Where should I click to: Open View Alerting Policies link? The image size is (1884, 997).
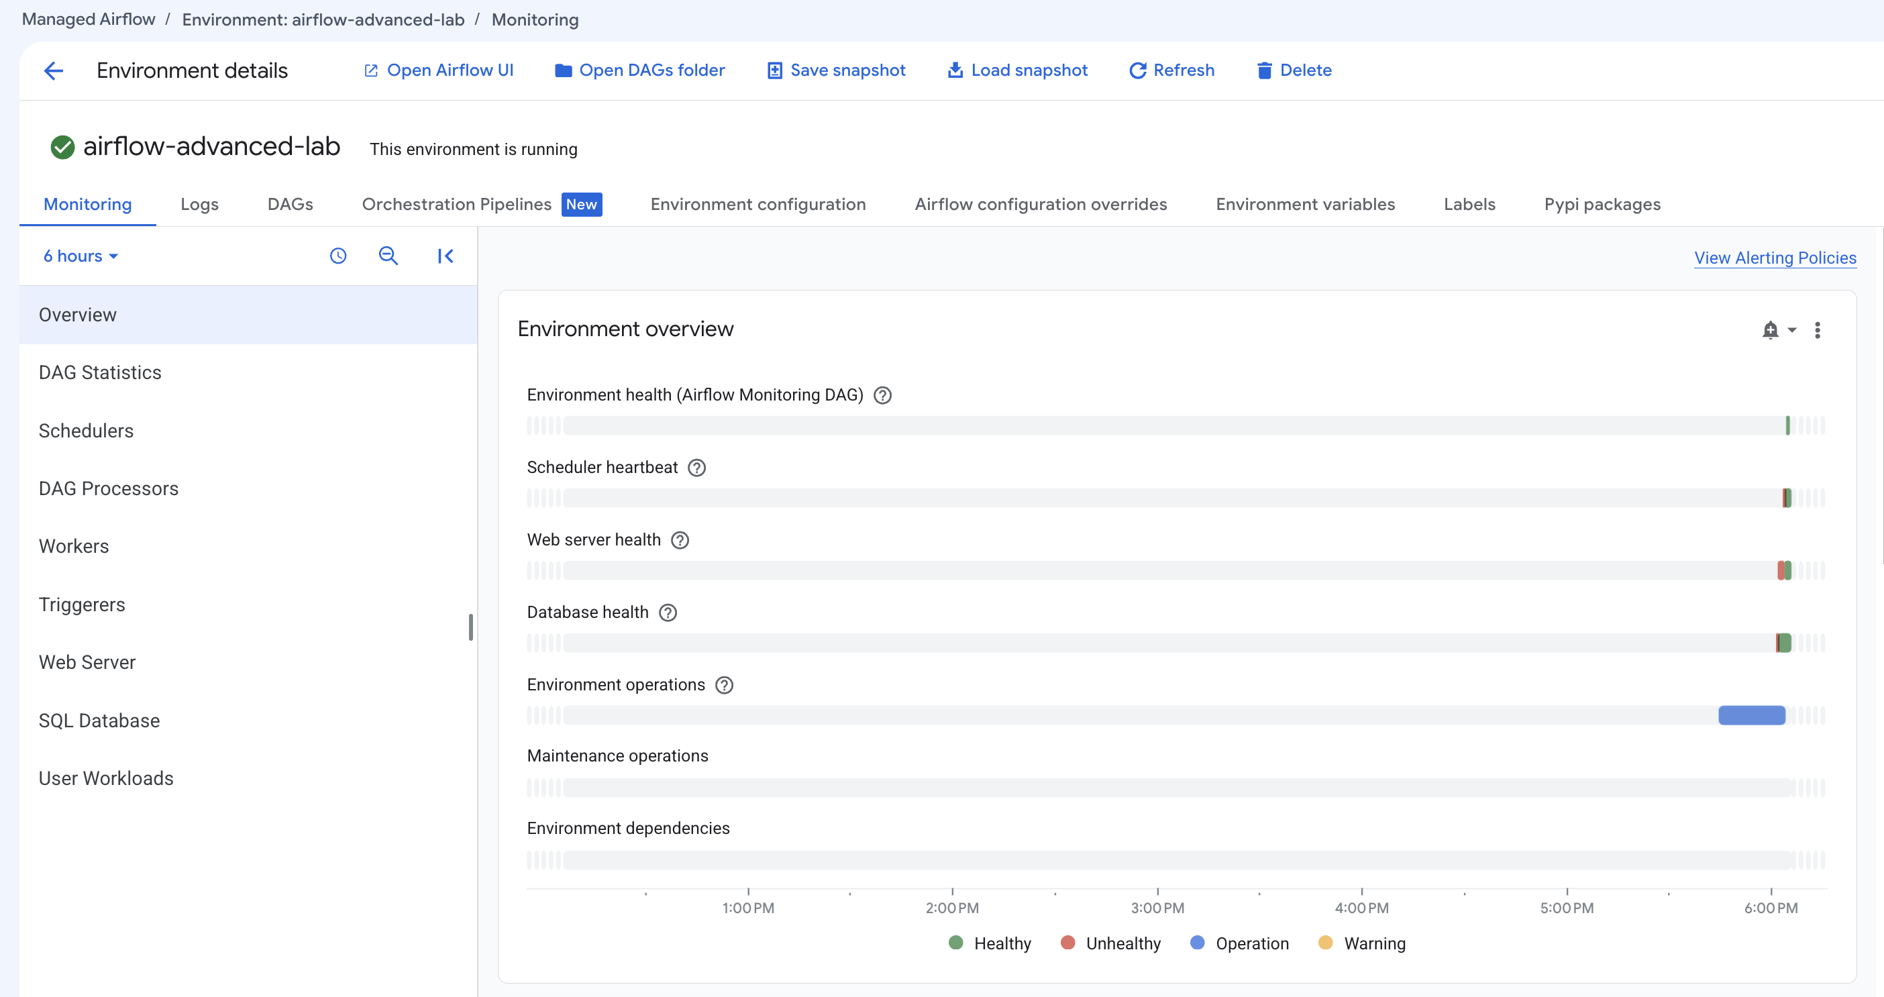(1775, 258)
